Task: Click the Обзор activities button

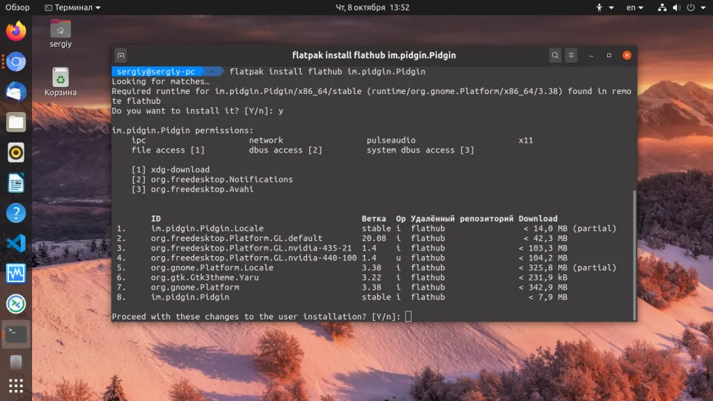Action: pos(17,7)
